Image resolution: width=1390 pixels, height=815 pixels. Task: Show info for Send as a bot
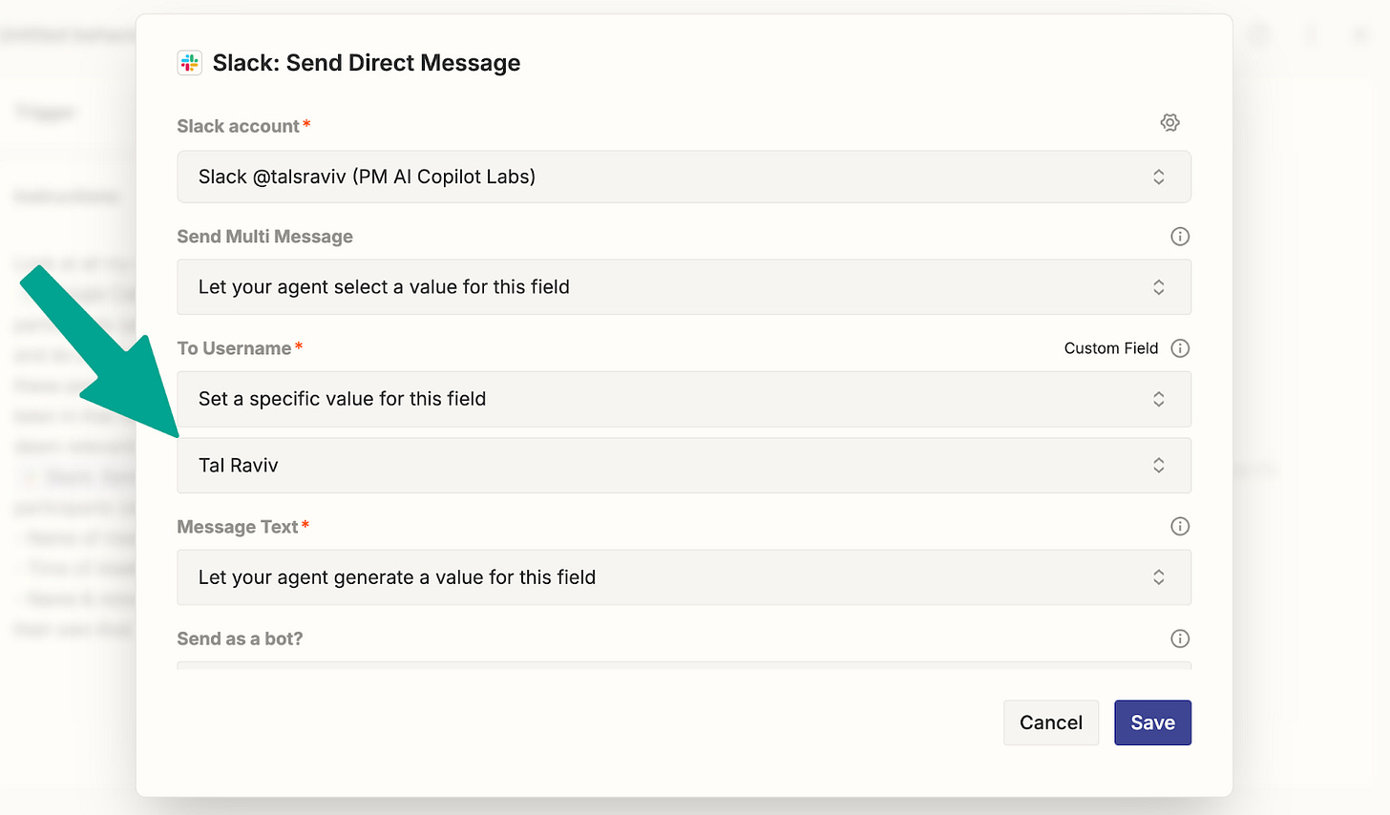pyautogui.click(x=1180, y=638)
